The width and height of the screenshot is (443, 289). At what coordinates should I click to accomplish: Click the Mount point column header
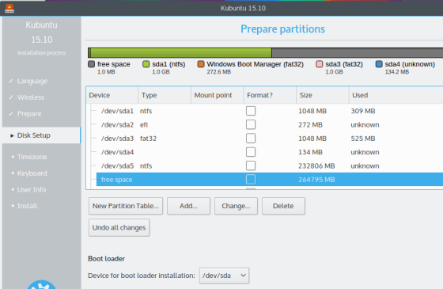click(x=218, y=95)
